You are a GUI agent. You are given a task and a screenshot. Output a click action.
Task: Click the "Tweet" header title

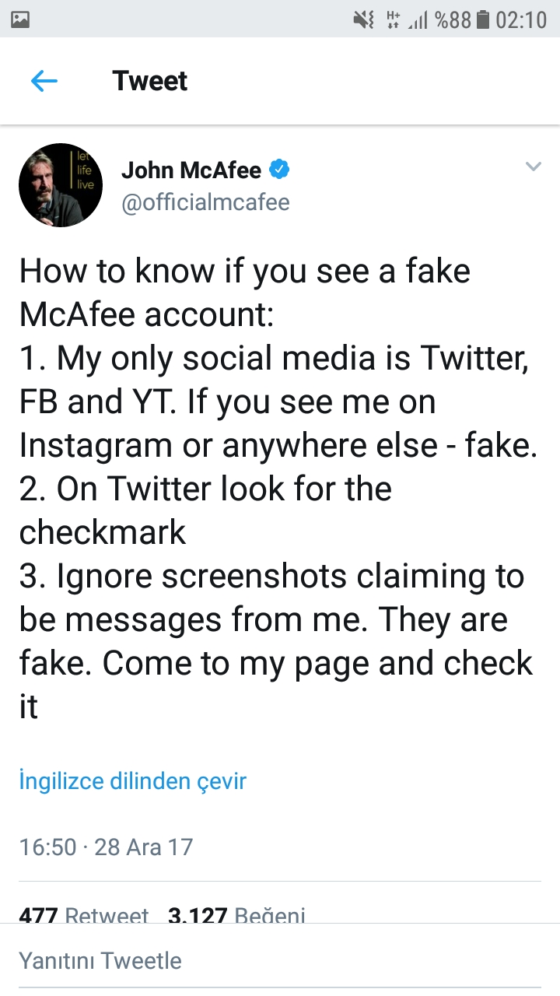pos(150,81)
